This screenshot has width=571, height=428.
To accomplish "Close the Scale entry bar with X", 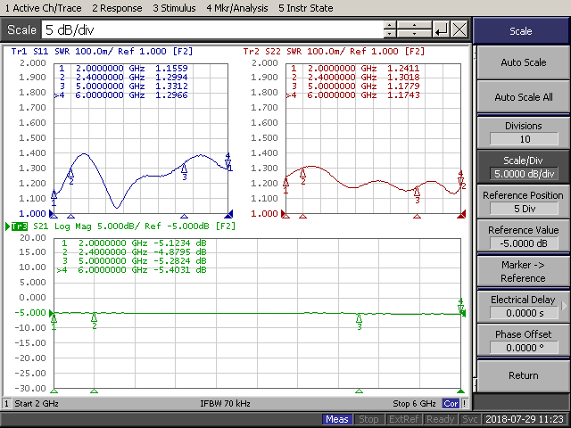I will pyautogui.click(x=459, y=29).
